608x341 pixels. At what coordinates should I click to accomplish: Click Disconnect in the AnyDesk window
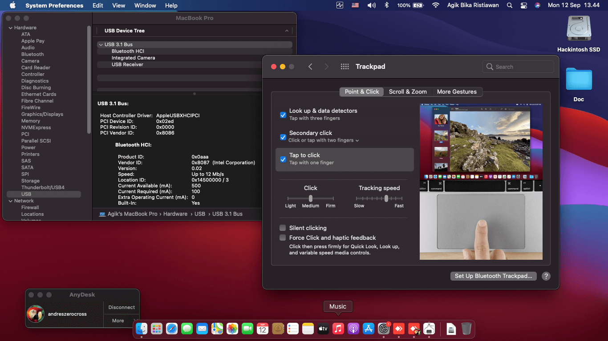pos(121,307)
